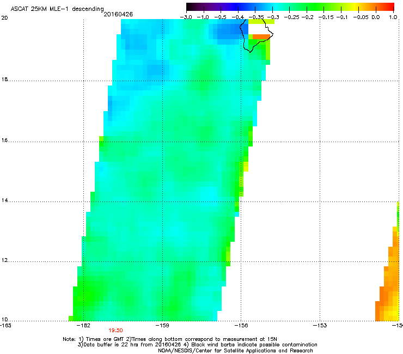Click the colorbar tick label 1.0
This screenshot has height=354, width=403.
coord(393,17)
